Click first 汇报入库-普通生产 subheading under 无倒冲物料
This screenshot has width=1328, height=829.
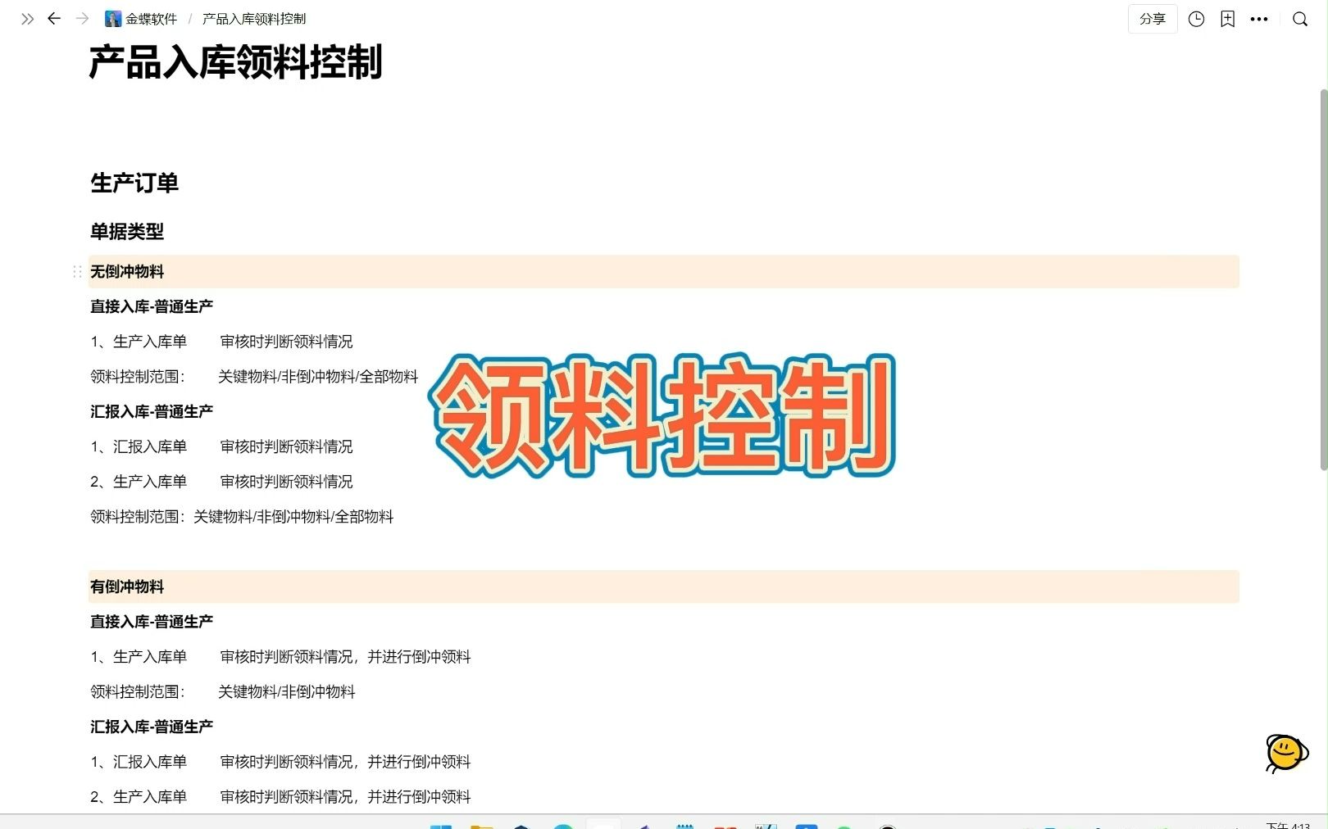point(152,411)
